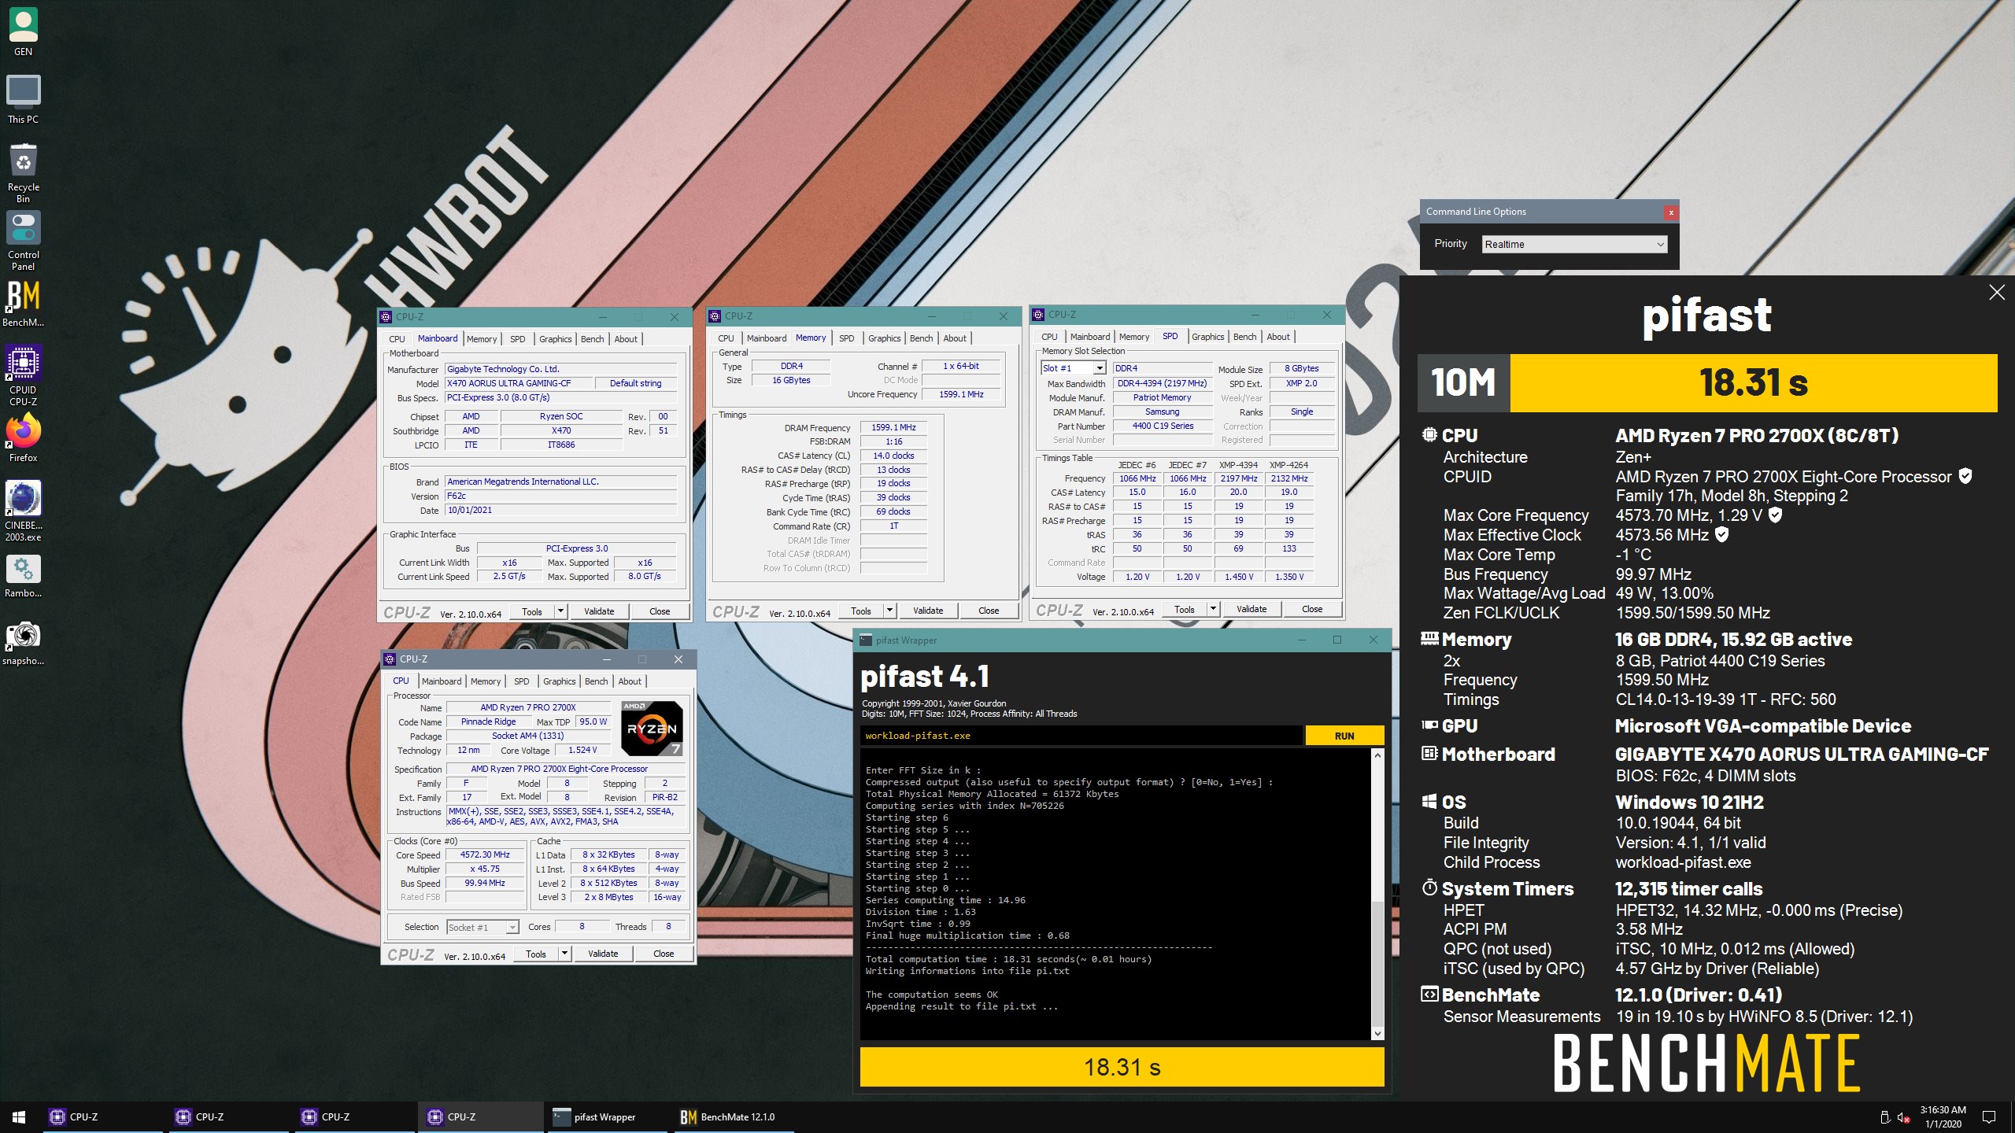The height and width of the screenshot is (1133, 2015).
Task: Switch to the Memory tab in Mainboard CPU-Z window
Action: tap(482, 339)
